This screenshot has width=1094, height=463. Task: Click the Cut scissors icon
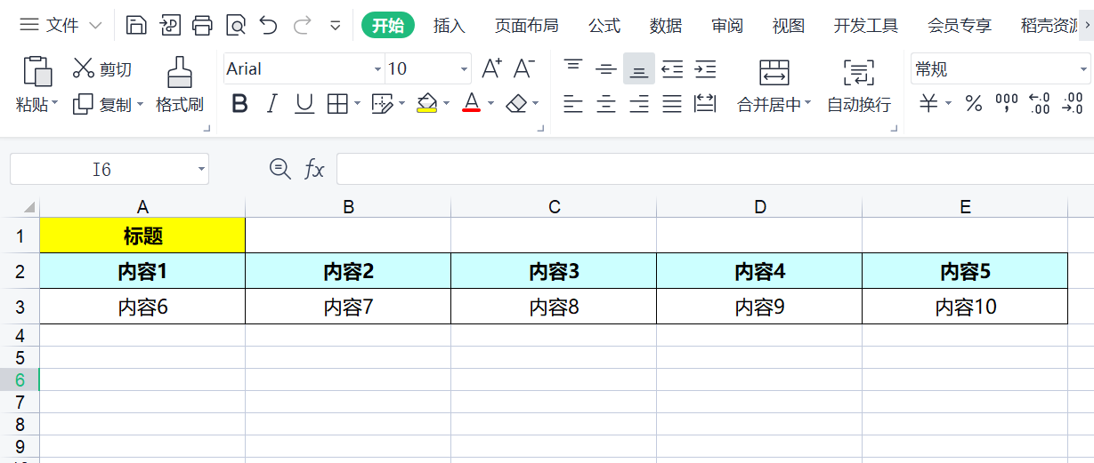[x=84, y=68]
